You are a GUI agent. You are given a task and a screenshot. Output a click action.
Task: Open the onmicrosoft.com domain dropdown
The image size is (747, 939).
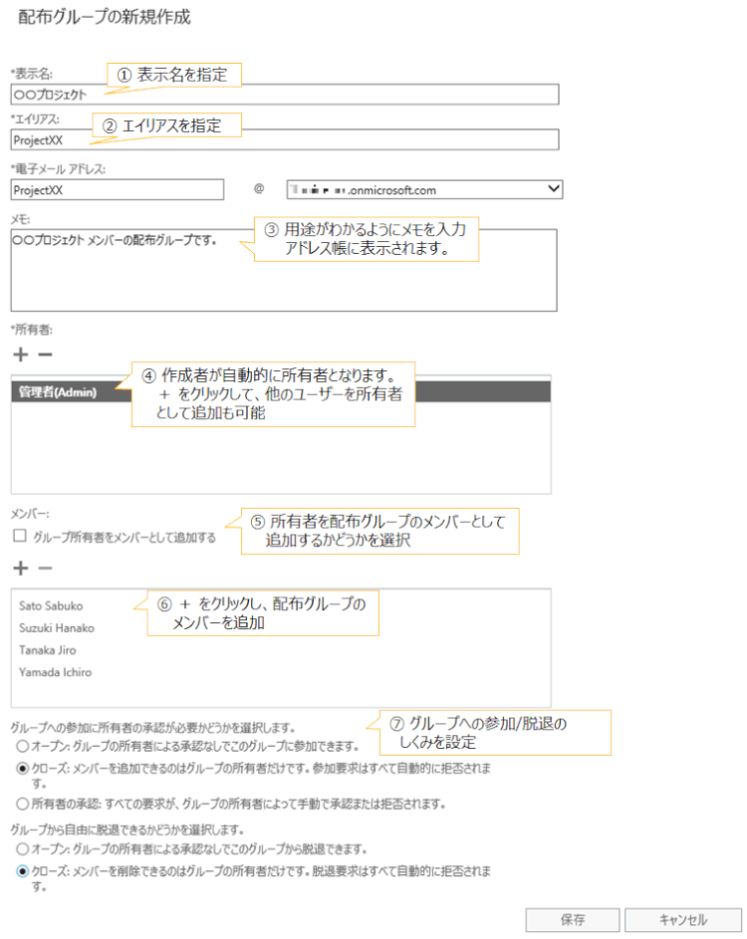tap(424, 190)
